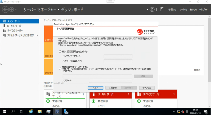
Task: Click the 戻る(B) back button
Action: pyautogui.click(x=113, y=88)
